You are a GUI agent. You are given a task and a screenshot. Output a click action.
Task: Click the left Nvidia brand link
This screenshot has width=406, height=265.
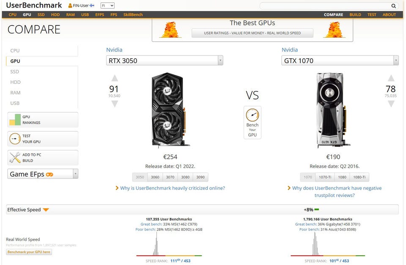114,50
